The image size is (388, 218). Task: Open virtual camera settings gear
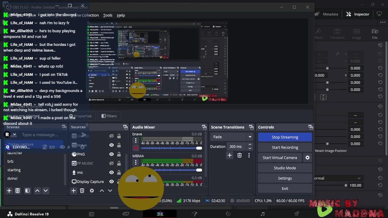[x=307, y=158]
